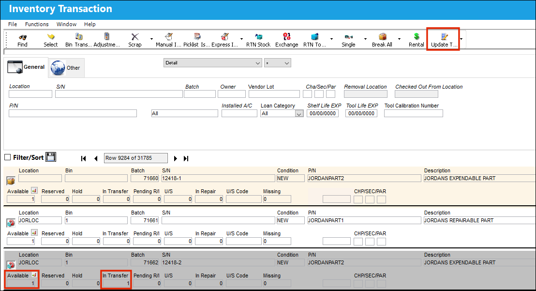Expand the RTN To dropdown arrow
536x291 pixels.
coord(331,39)
